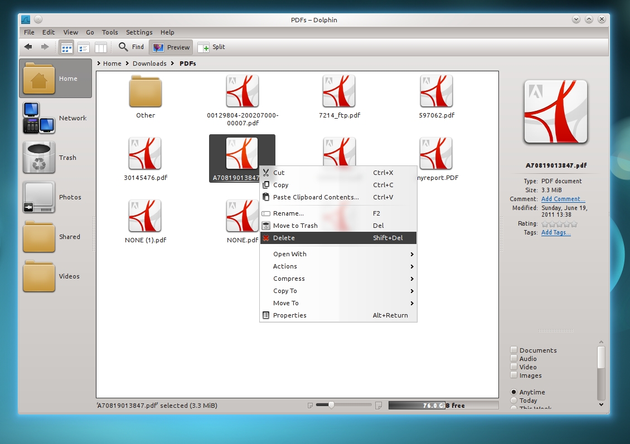The width and height of the screenshot is (630, 444).
Task: Open the Go menu
Action: 90,32
